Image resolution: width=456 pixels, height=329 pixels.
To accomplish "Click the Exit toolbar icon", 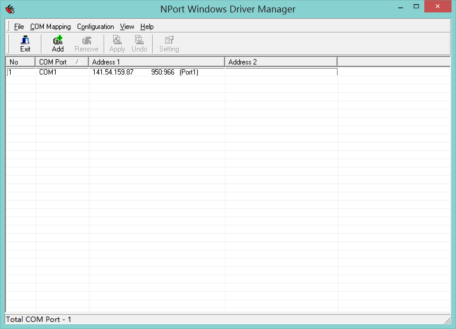I will click(x=25, y=44).
